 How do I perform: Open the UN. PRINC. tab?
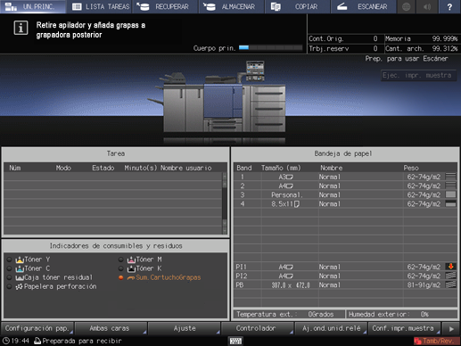click(x=33, y=6)
